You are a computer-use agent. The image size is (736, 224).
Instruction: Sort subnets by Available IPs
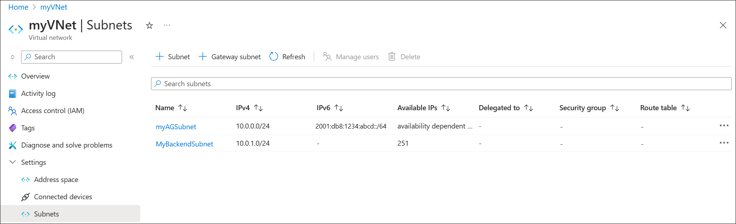[446, 108]
